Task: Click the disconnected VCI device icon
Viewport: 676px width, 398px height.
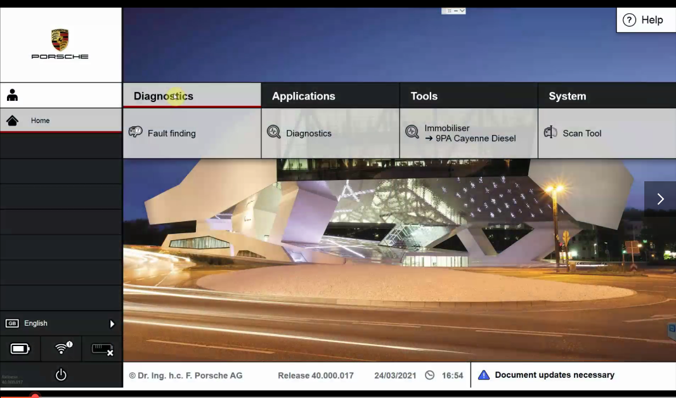Action: (102, 349)
